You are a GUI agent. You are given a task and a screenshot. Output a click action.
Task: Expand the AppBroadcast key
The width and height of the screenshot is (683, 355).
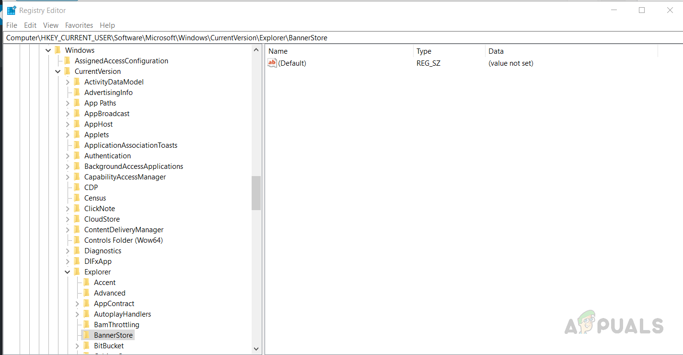[67, 113]
